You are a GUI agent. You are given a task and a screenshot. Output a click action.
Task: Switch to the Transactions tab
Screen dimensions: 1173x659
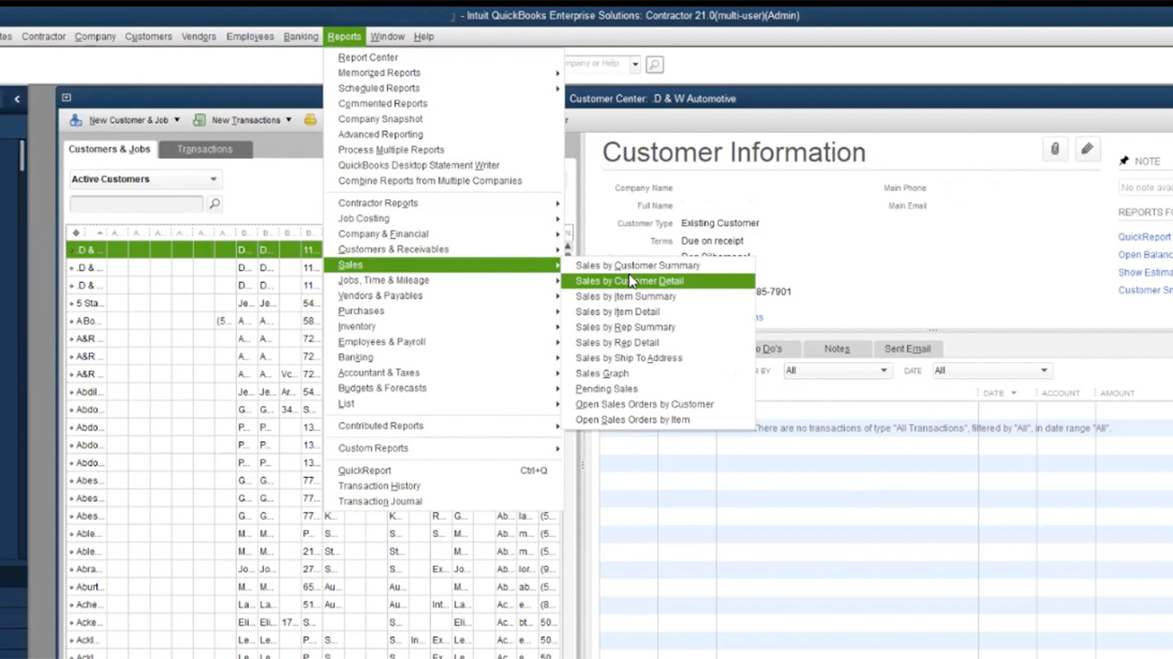[204, 148]
